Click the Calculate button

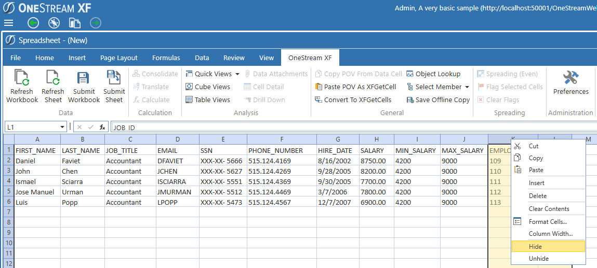pos(151,100)
